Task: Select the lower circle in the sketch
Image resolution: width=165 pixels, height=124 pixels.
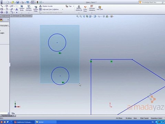Action: coord(60,76)
